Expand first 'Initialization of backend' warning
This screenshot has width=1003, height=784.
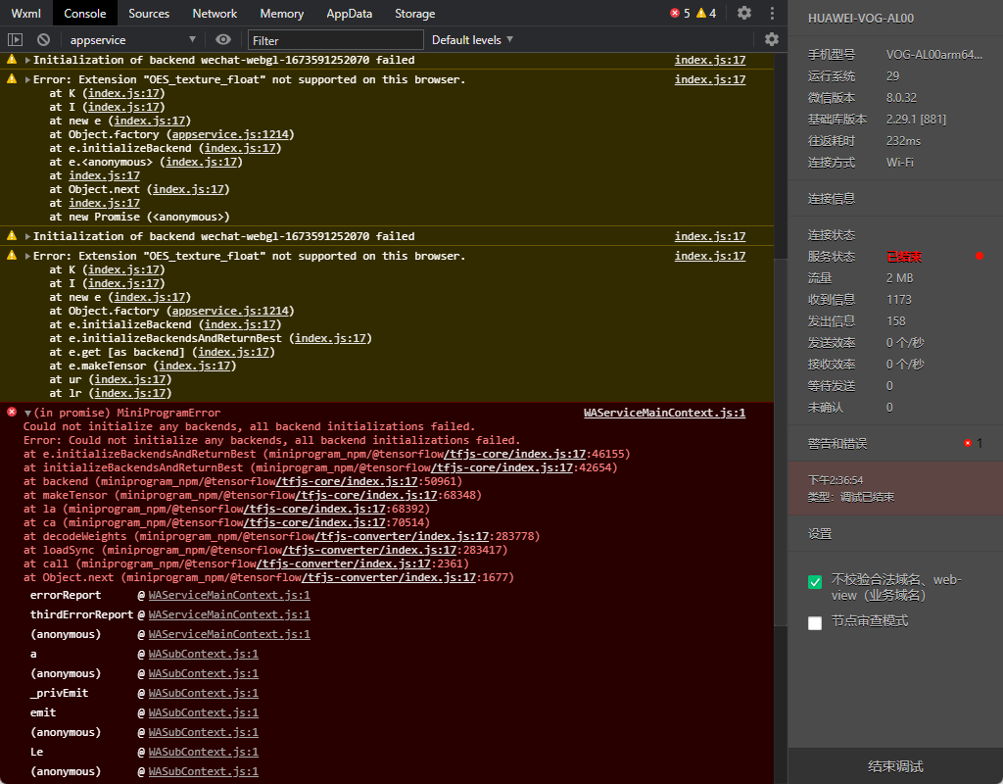27,60
